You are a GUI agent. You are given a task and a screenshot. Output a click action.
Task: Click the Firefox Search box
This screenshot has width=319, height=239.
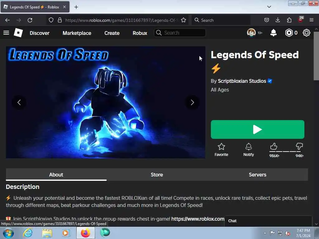pos(221,20)
